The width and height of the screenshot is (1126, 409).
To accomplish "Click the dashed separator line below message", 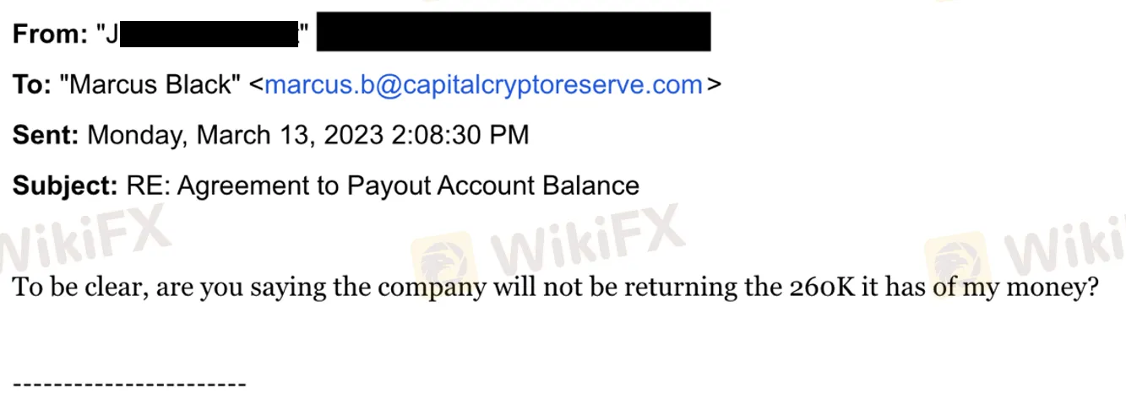I will 129,385.
